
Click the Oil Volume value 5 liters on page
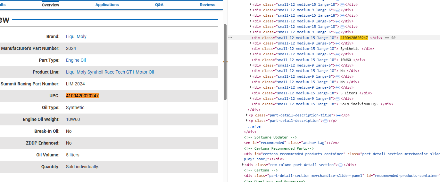pos(72,155)
